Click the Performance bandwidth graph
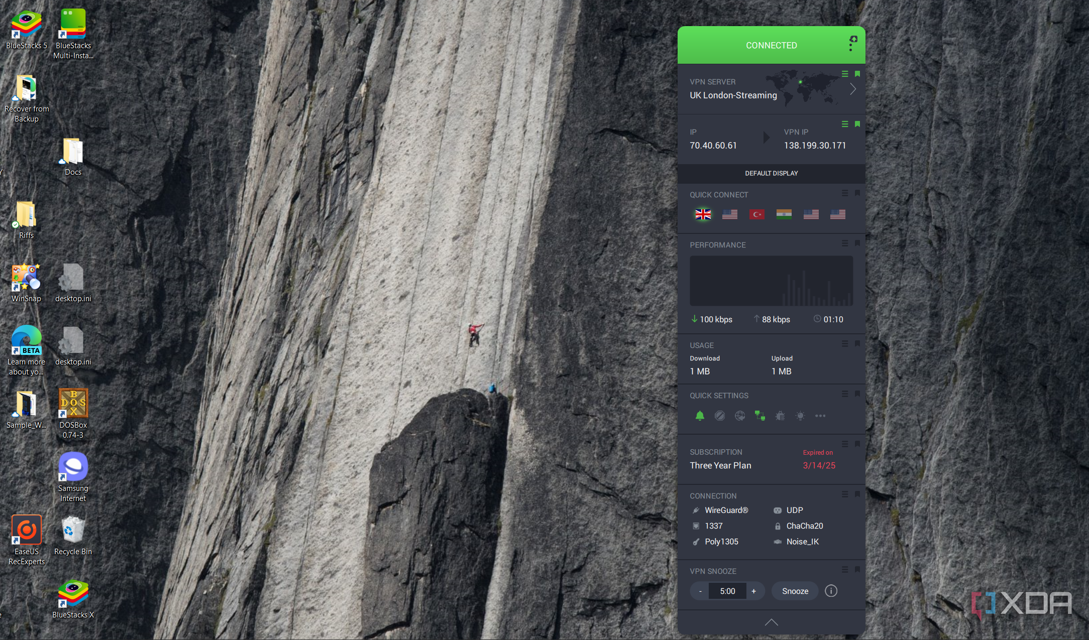This screenshot has width=1089, height=640. click(771, 281)
